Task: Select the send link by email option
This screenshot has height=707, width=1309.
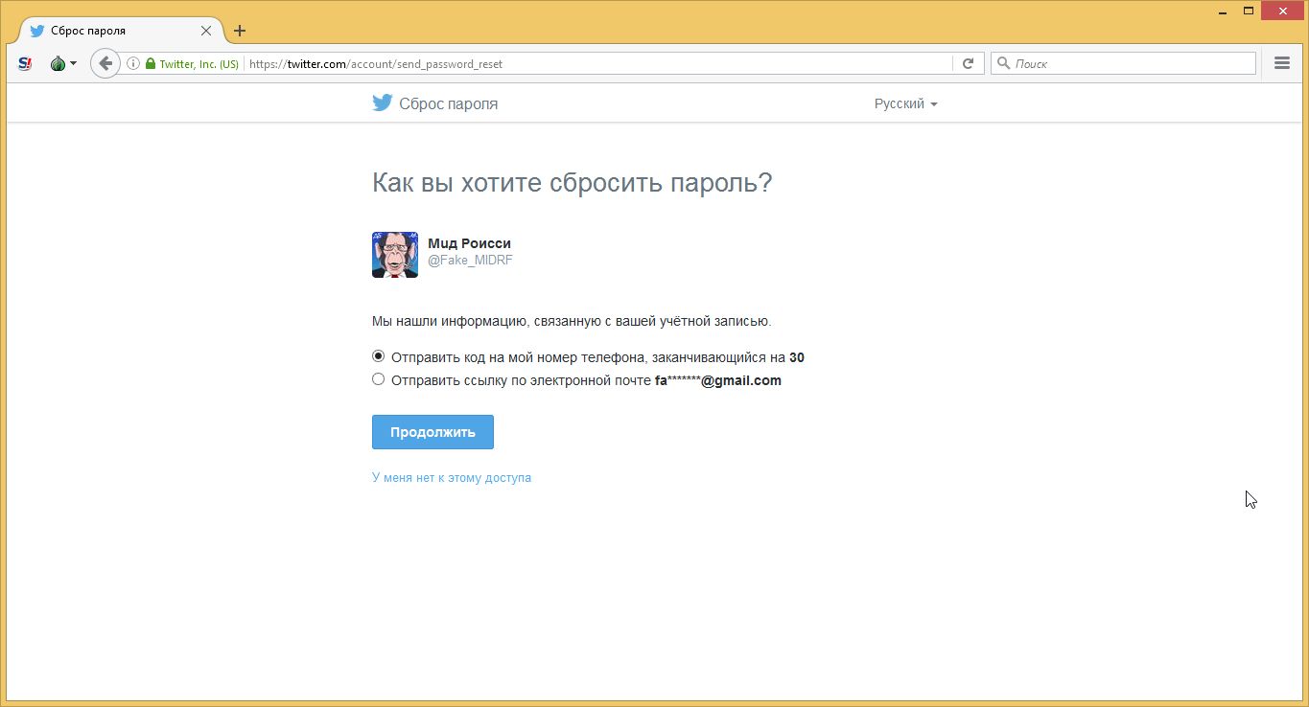Action: pyautogui.click(x=378, y=379)
